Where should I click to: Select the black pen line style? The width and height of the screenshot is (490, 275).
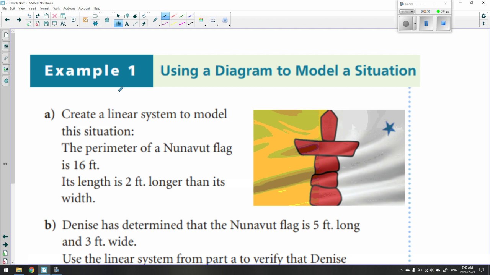[x=165, y=16]
